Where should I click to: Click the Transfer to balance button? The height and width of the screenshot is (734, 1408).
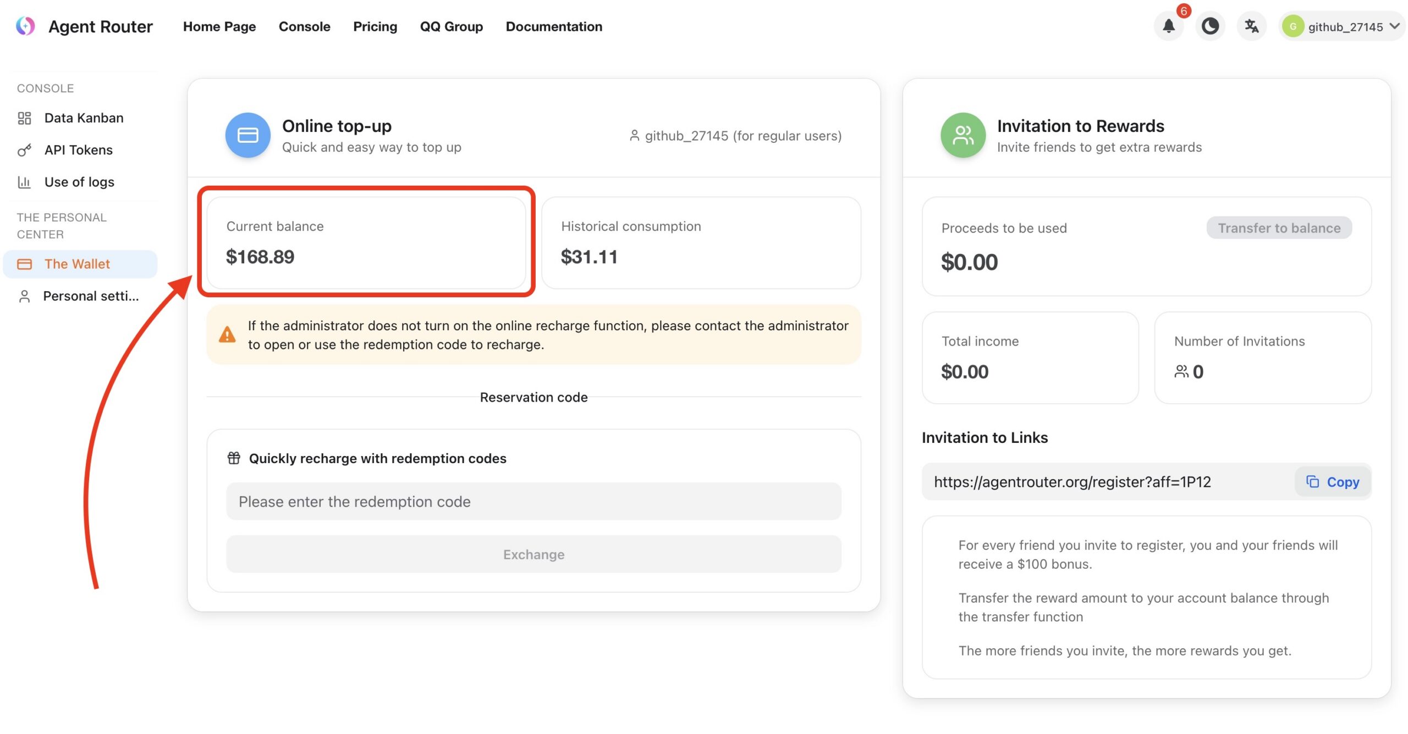click(x=1279, y=228)
